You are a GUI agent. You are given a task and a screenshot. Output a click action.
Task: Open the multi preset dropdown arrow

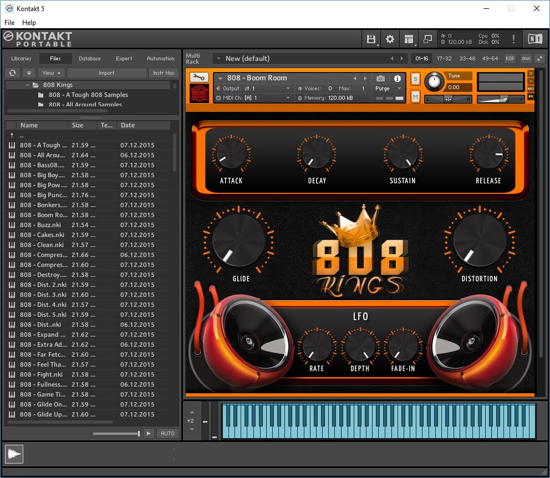[x=218, y=59]
